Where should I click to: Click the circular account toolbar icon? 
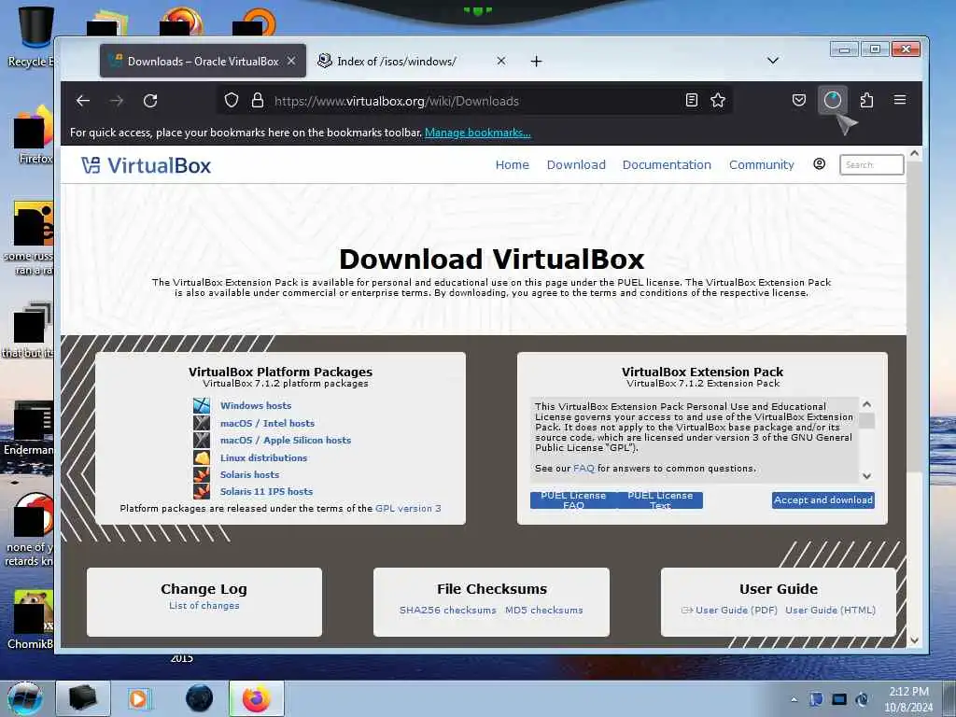click(x=832, y=100)
